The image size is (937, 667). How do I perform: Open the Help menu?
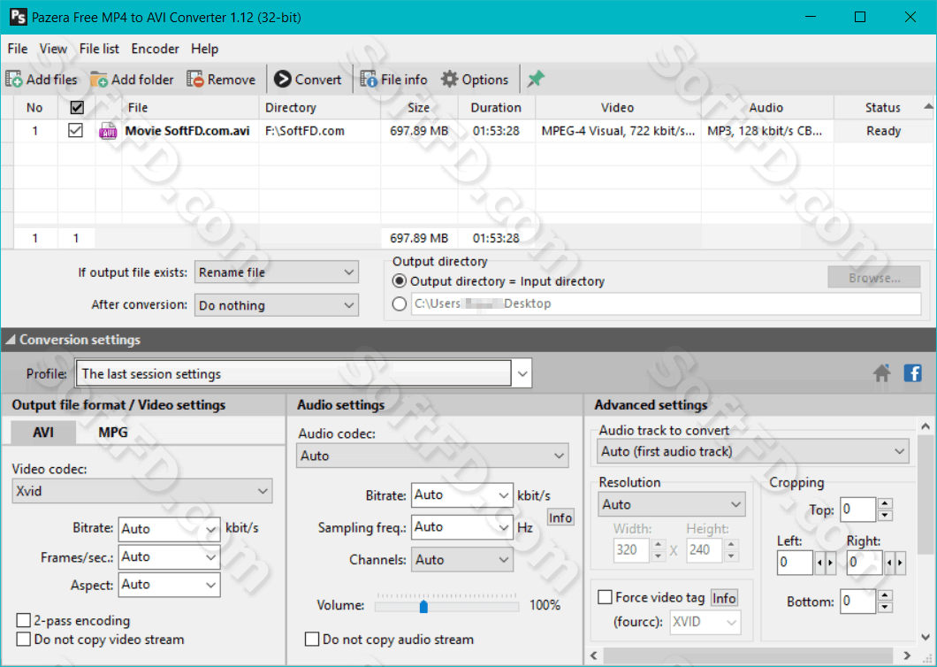pyautogui.click(x=204, y=49)
